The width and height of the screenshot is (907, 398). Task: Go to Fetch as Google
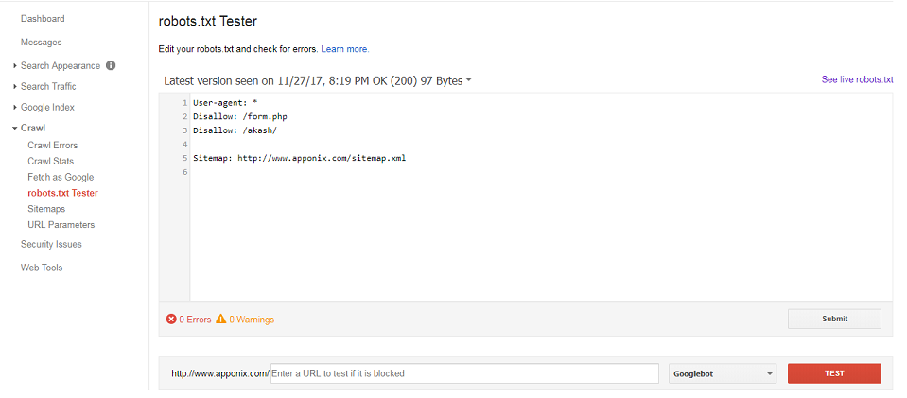61,177
